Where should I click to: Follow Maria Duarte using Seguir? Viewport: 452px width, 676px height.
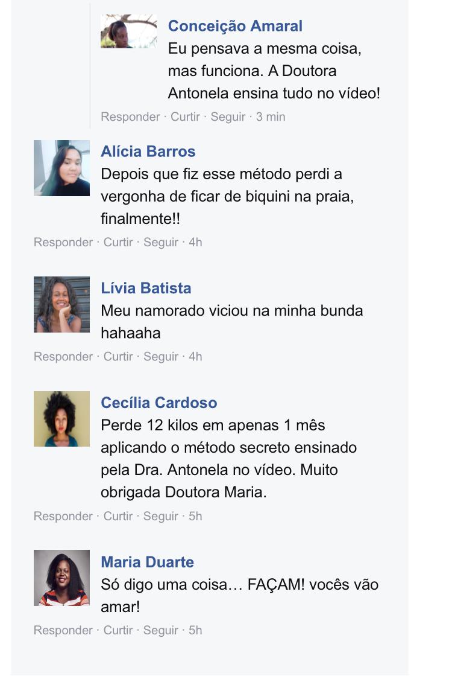160,630
